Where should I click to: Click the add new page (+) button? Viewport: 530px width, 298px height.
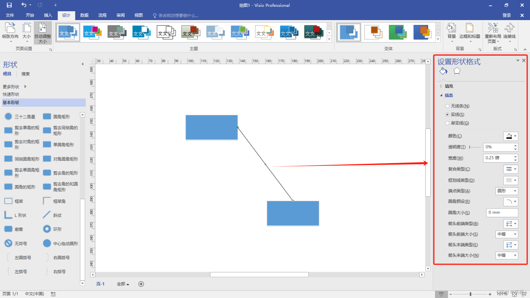141,284
